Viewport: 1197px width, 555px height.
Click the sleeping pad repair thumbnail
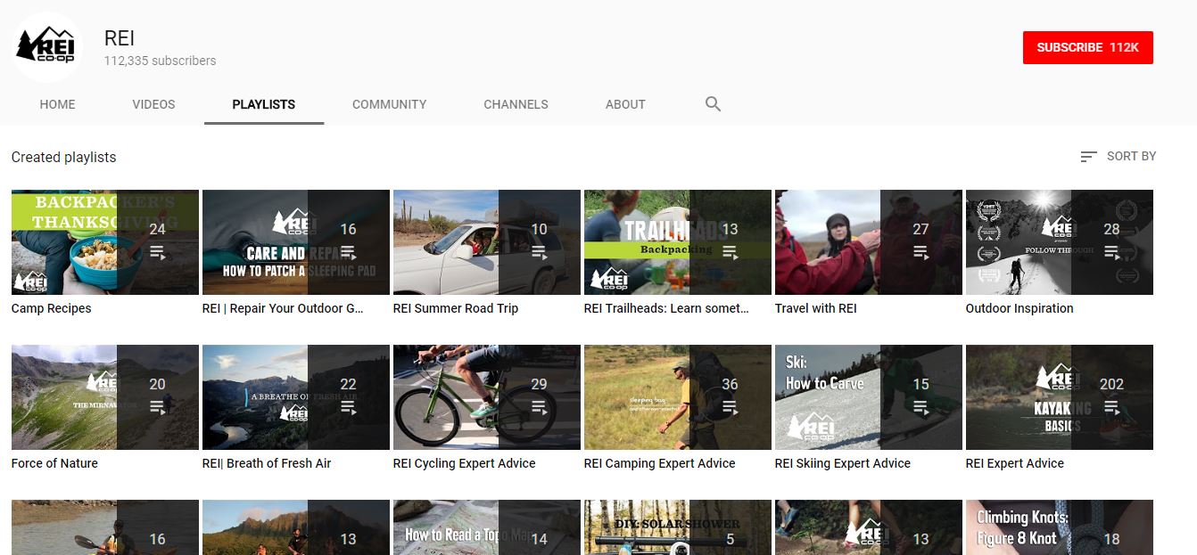tap(296, 242)
